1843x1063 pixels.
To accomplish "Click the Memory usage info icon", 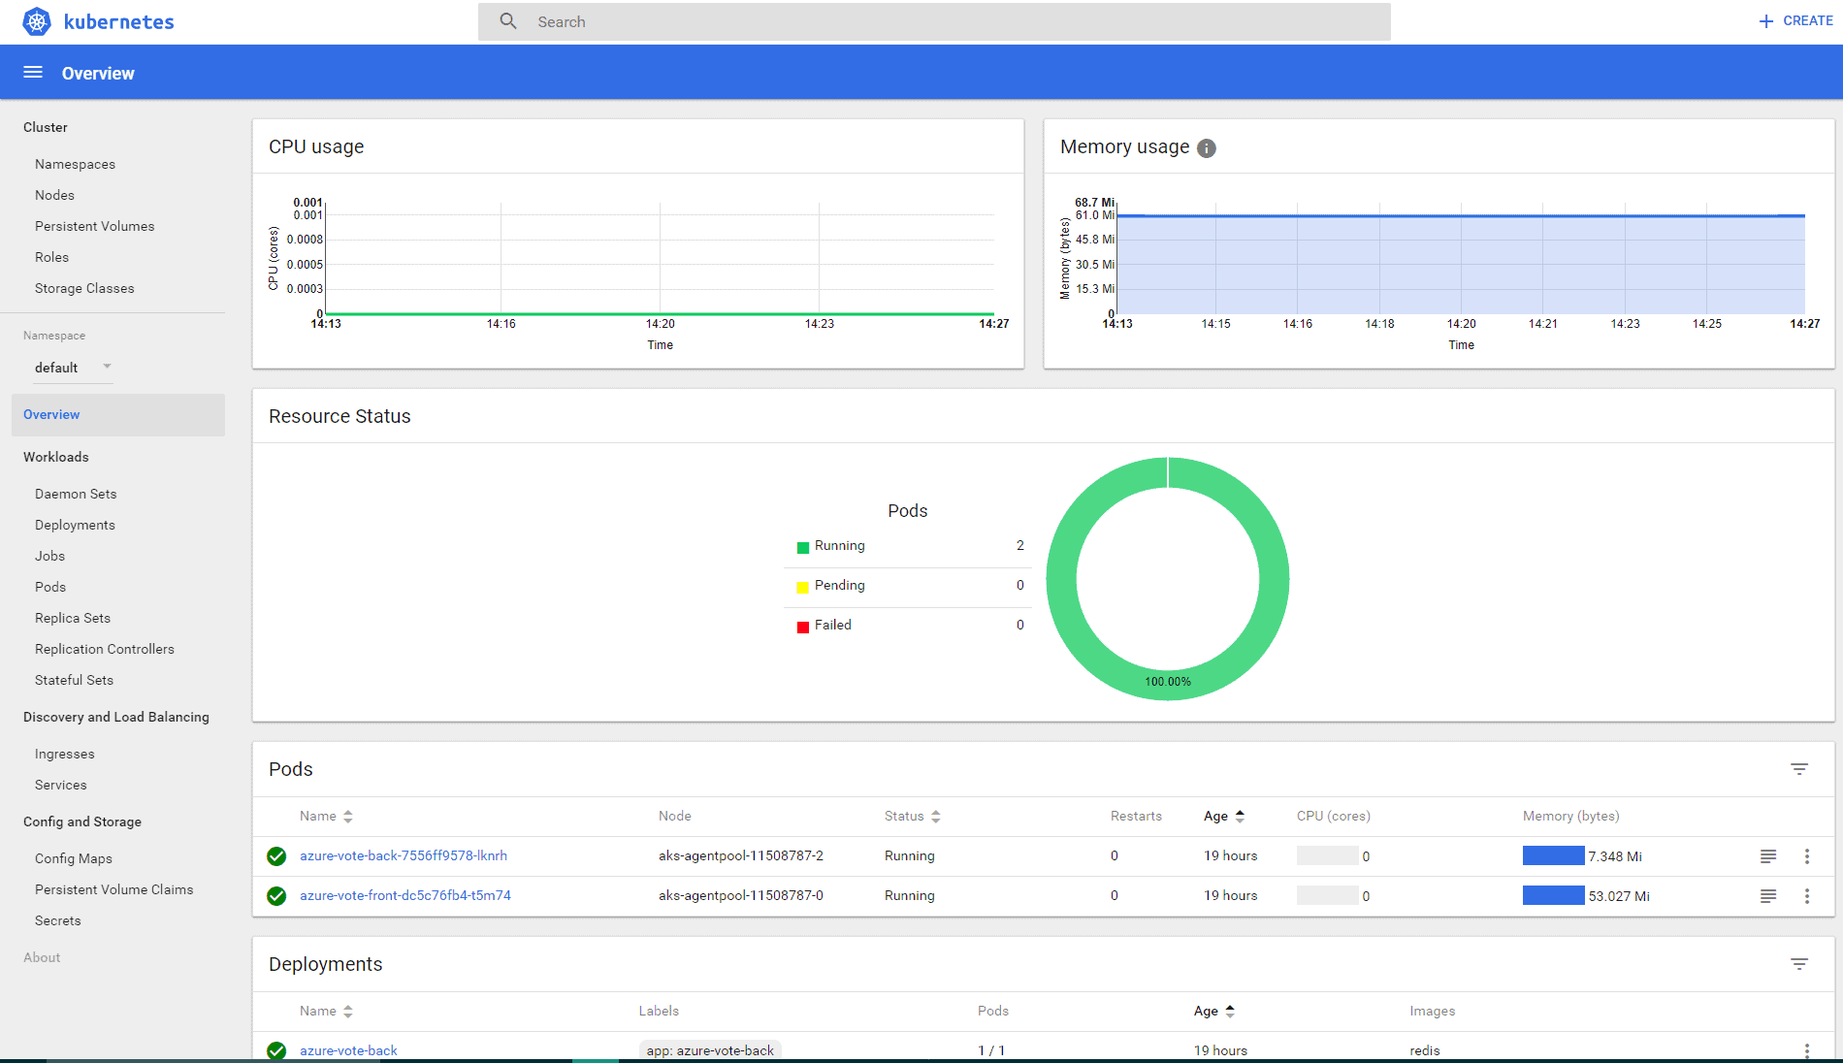I will pos(1206,148).
